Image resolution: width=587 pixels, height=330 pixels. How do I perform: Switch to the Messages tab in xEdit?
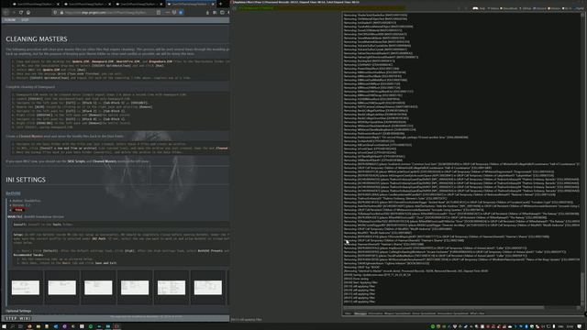point(360,313)
